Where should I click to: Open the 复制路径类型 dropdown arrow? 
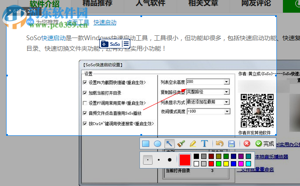click(x=227, y=92)
